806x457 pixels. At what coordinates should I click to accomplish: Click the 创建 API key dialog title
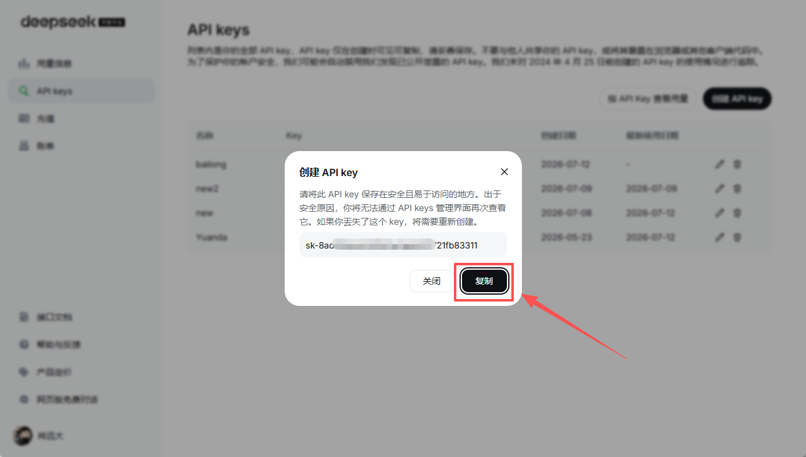[x=328, y=172]
